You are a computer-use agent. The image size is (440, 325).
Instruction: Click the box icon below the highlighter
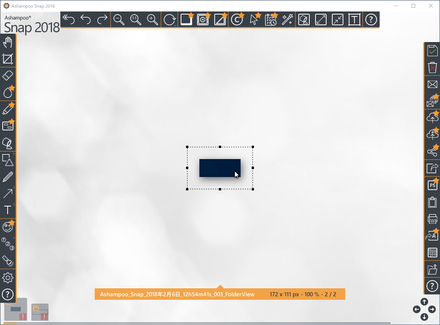coord(8,125)
